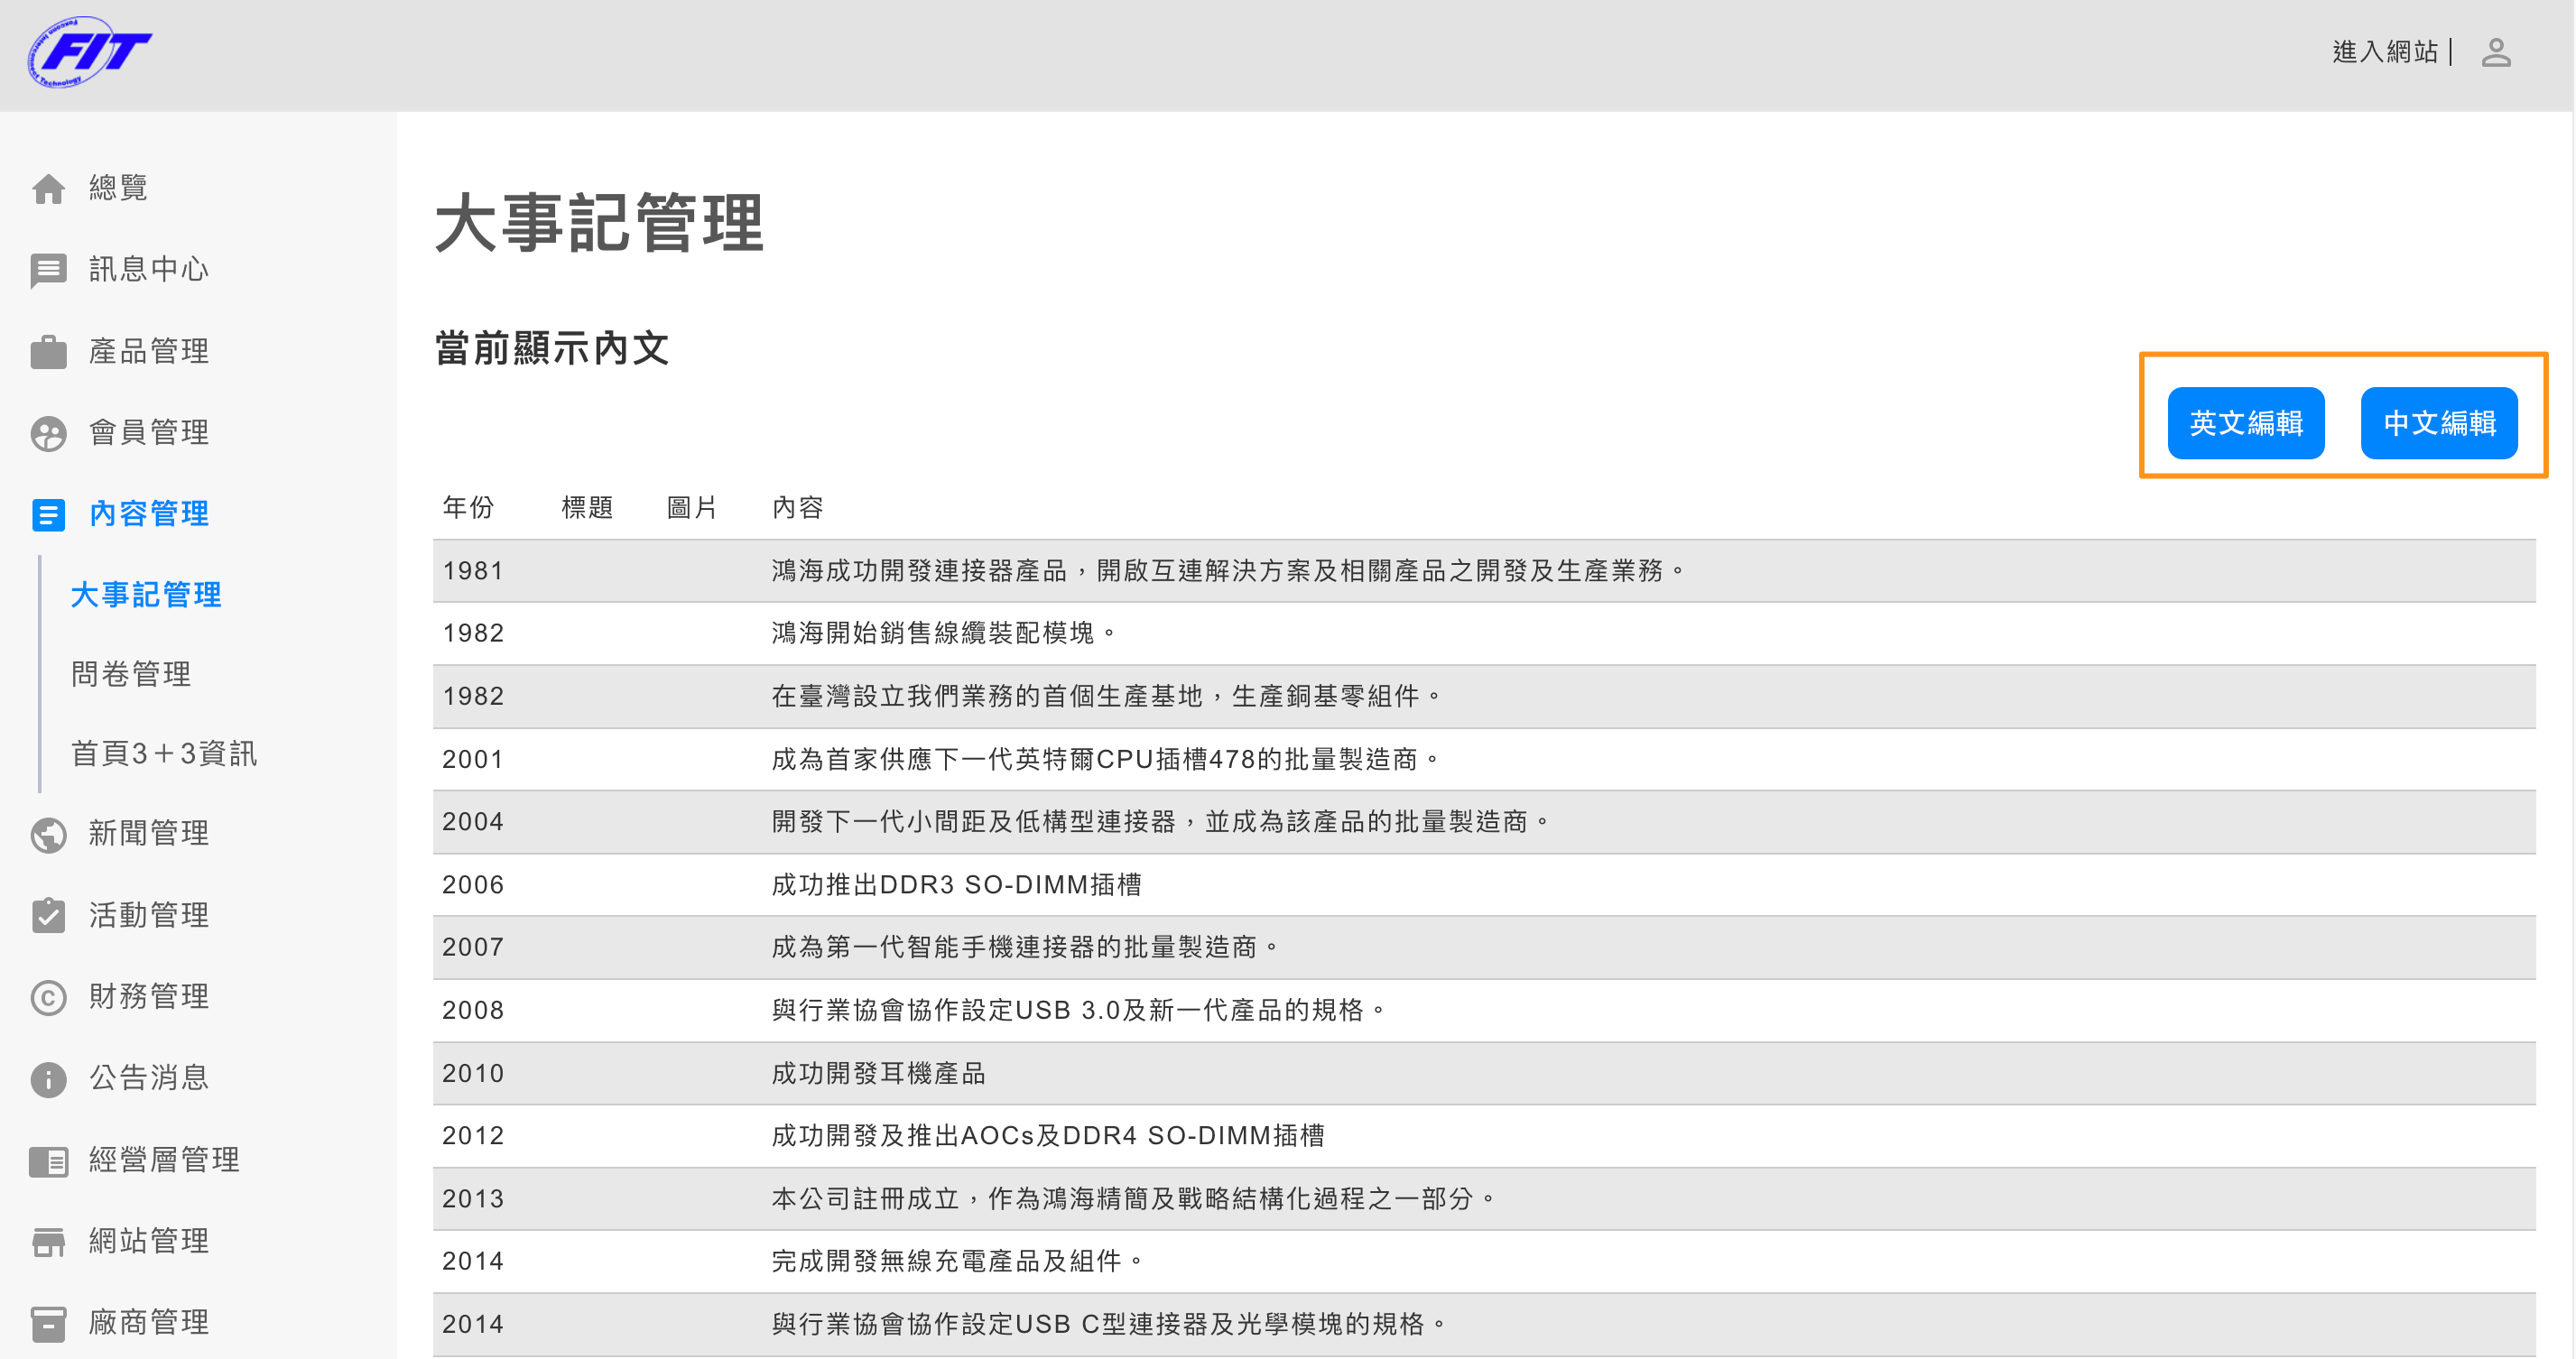Click the 大事記管理 page heading
Viewport: 2576px width, 1359px height.
pos(600,223)
